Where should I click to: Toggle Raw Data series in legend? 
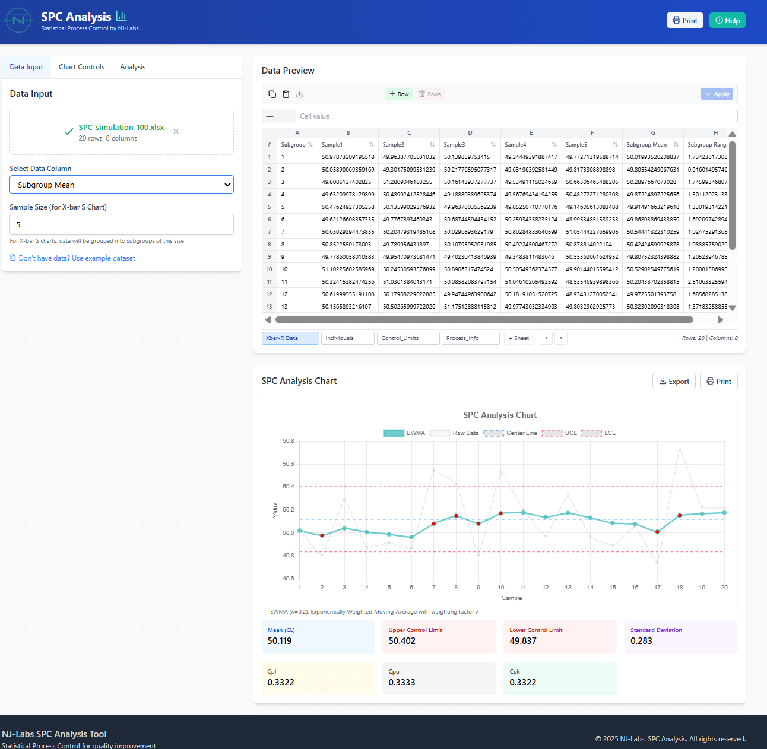click(454, 433)
